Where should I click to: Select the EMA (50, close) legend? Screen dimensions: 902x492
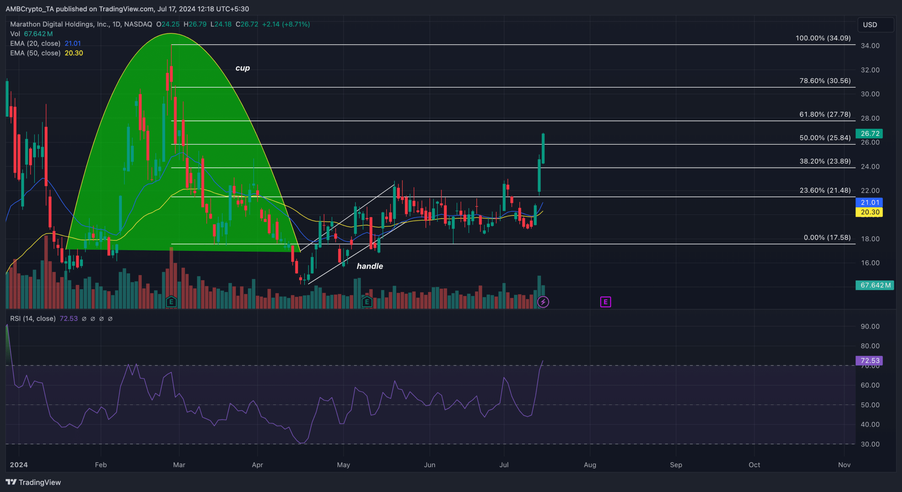[47, 53]
